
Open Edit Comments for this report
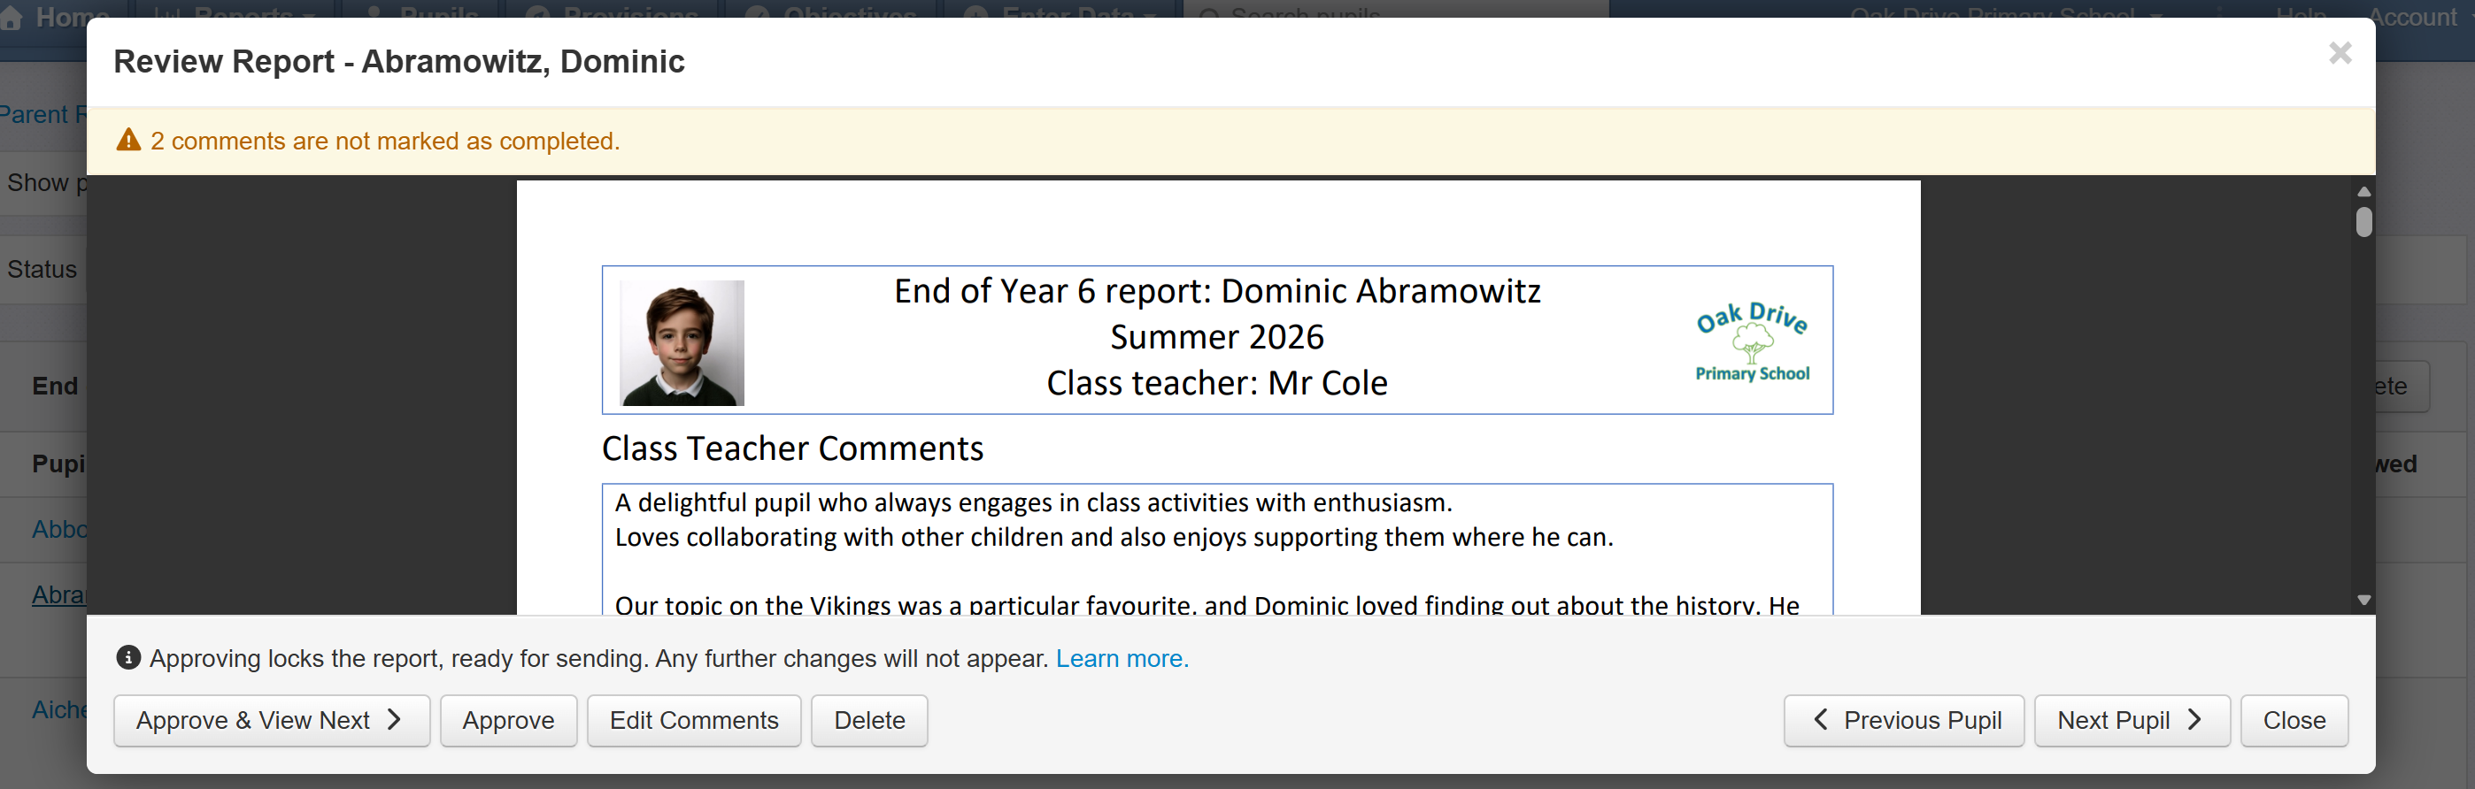pos(694,720)
